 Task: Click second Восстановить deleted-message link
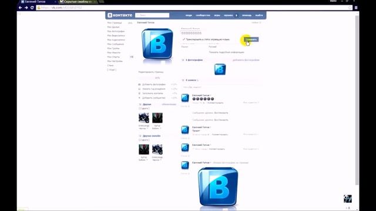tap(221, 120)
